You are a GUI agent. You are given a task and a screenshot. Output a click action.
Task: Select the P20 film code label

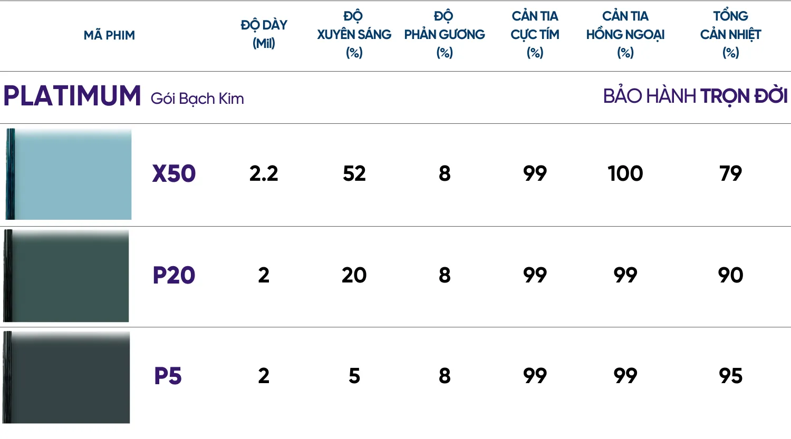click(173, 275)
